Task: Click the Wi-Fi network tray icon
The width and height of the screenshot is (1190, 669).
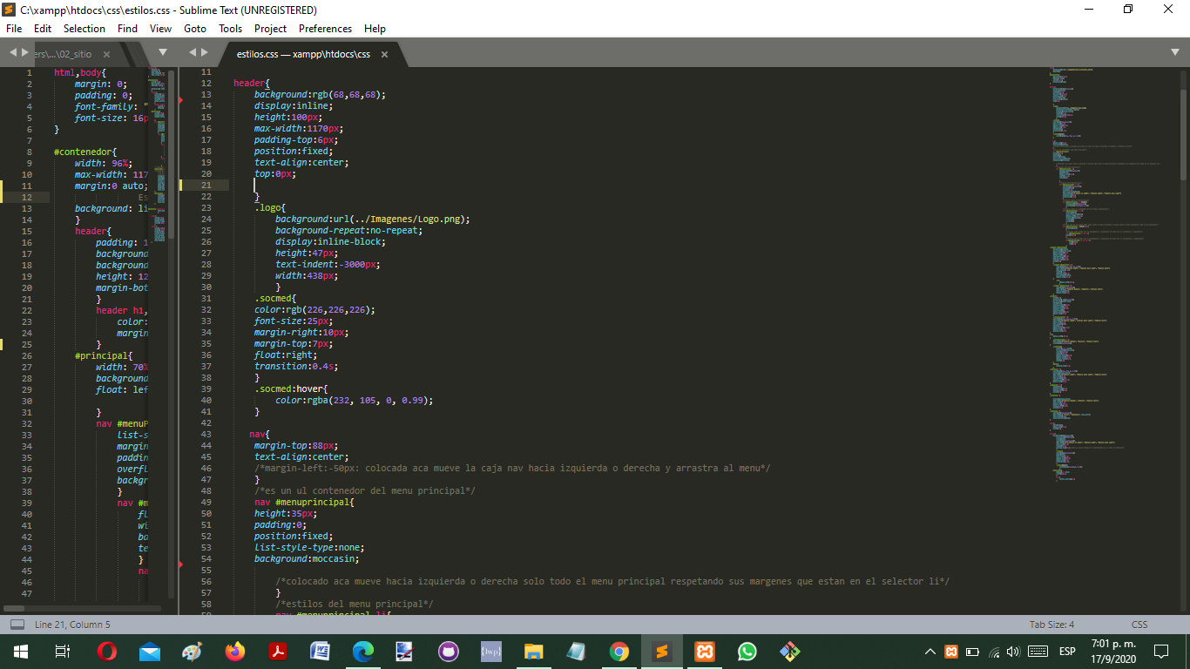Action: tap(994, 652)
